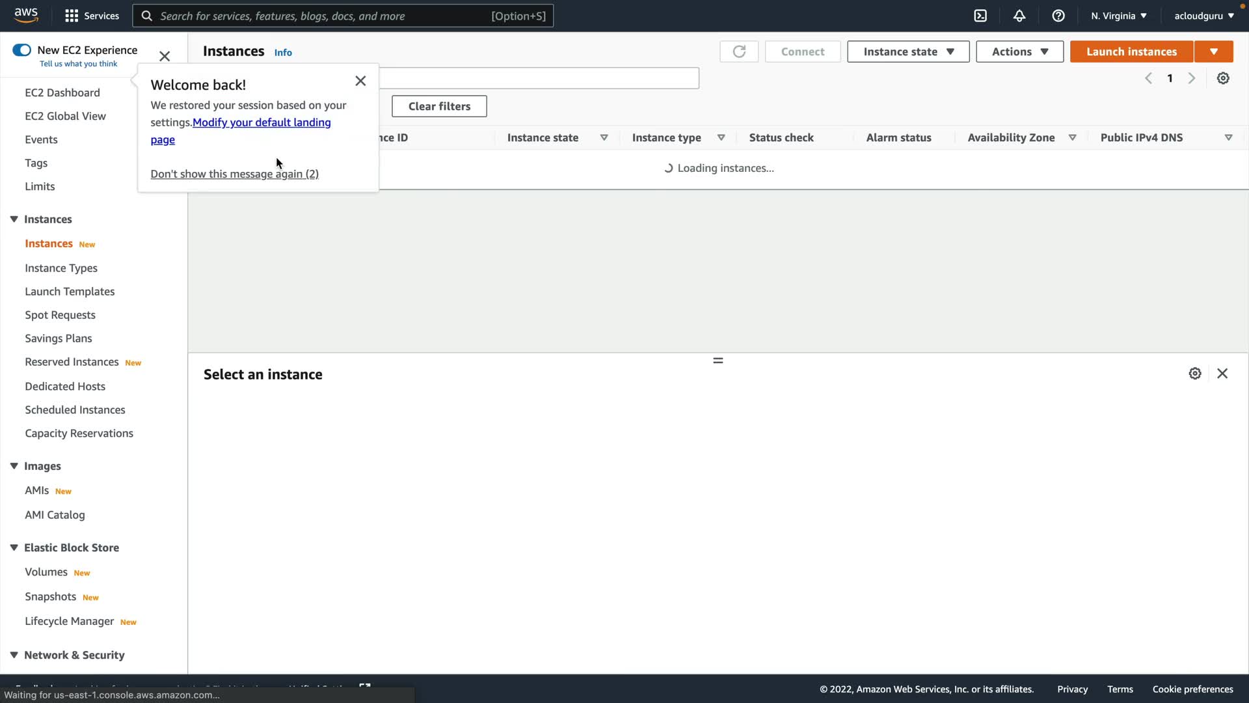This screenshot has height=703, width=1249.
Task: Open details pane settings gear
Action: point(1195,374)
